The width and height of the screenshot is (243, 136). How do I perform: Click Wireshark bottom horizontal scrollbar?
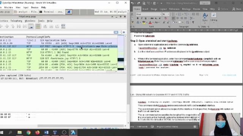click(x=80, y=126)
